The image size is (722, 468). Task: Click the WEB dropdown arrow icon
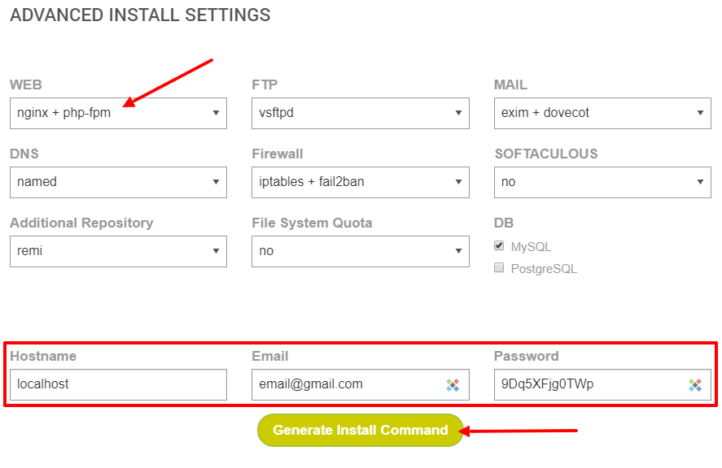[216, 113]
